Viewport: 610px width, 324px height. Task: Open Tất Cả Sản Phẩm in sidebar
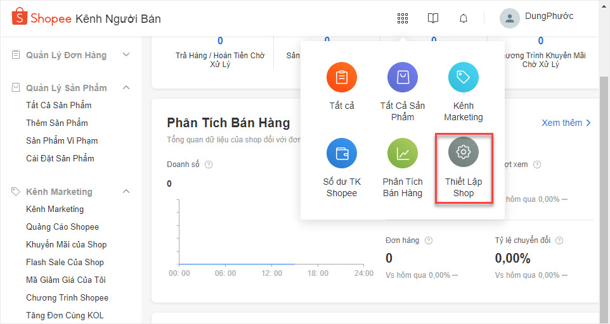pos(59,105)
